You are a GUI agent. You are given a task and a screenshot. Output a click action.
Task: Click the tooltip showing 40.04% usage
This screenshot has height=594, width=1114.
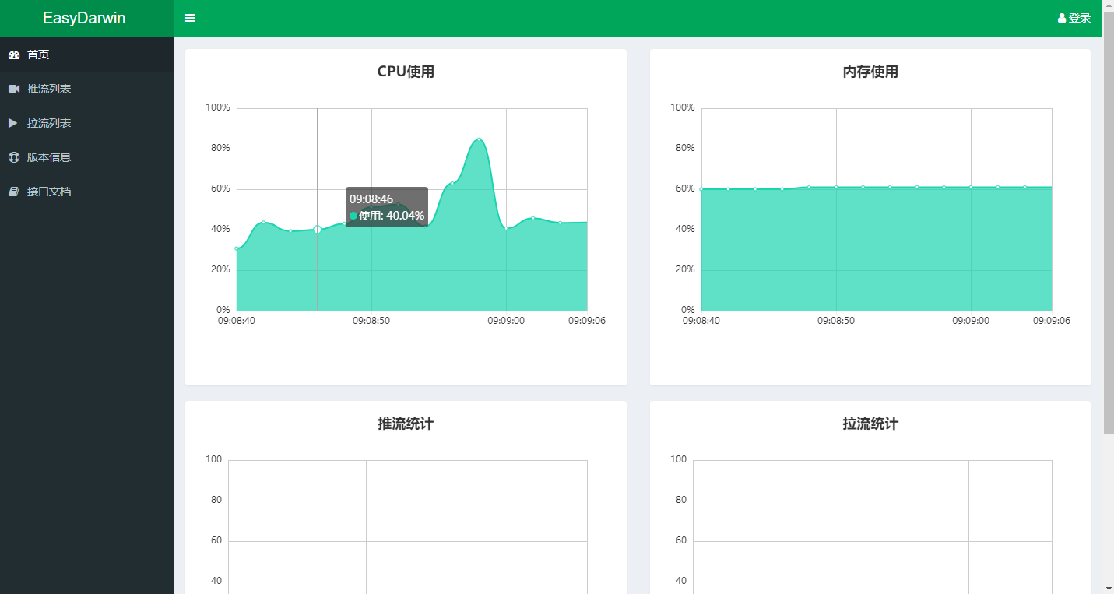click(386, 207)
